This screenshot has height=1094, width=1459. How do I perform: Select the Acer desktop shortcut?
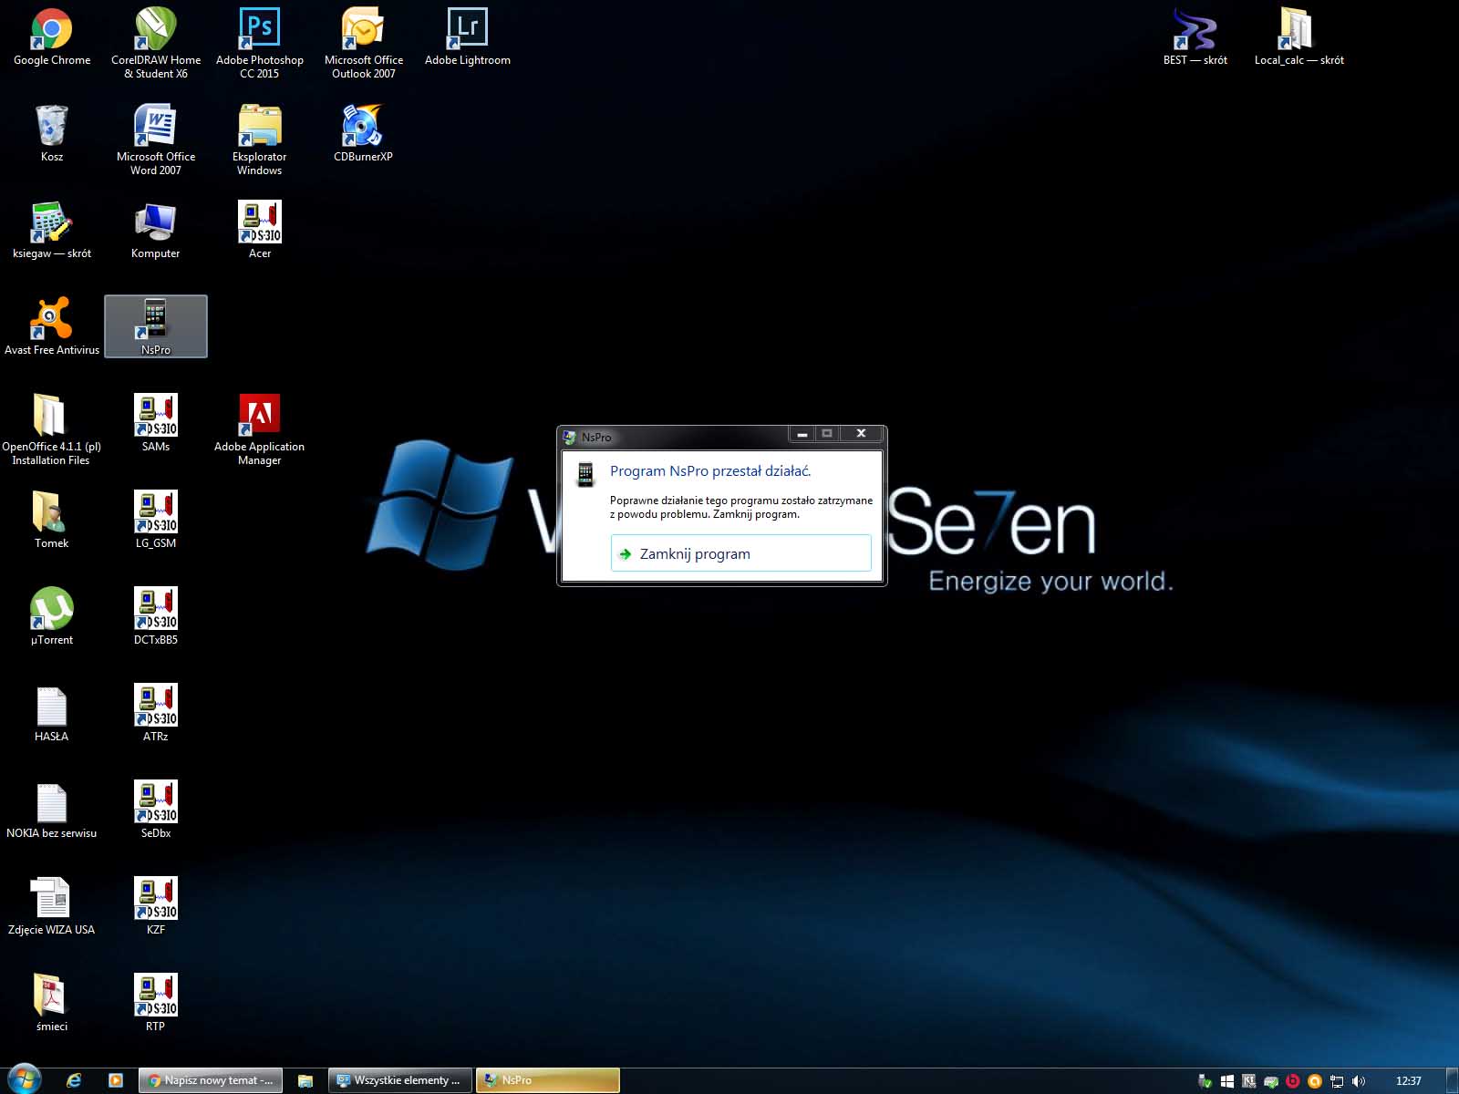[x=260, y=231]
